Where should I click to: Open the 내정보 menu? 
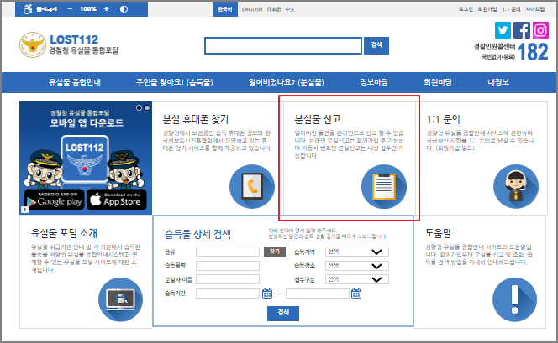[x=498, y=82]
